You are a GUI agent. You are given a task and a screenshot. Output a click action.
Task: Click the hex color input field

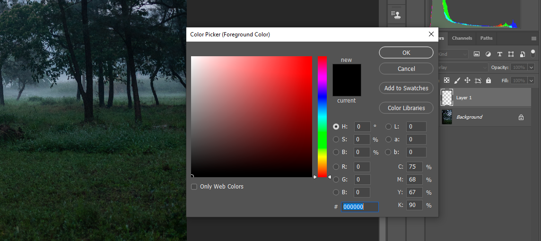pyautogui.click(x=359, y=207)
